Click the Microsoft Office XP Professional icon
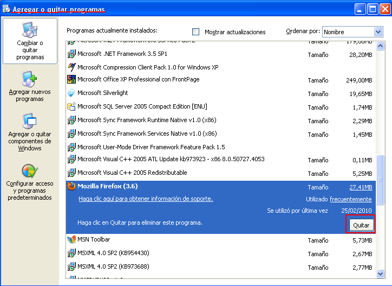Viewport: 392px width, 286px height. click(x=71, y=80)
